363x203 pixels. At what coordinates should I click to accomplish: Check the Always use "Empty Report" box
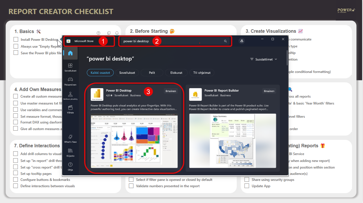(16, 46)
